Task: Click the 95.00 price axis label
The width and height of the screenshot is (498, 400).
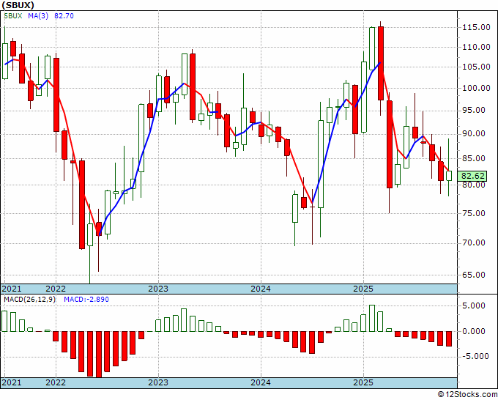Action: click(475, 110)
